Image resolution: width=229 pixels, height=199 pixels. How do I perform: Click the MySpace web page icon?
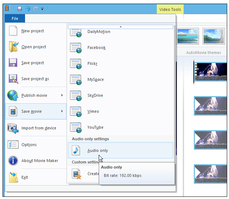click(x=76, y=80)
